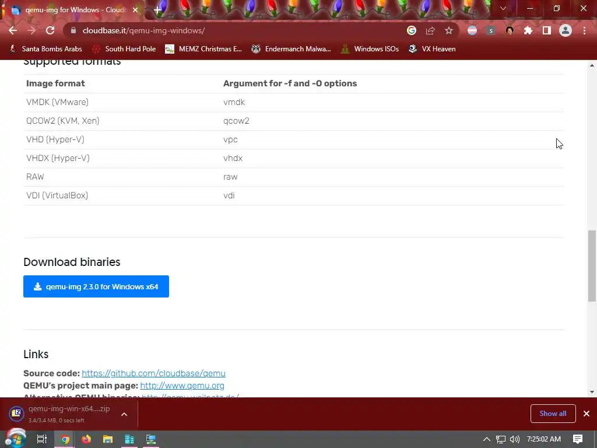Close the qemu-img for Windows tab
This screenshot has width=597, height=448.
point(135,10)
